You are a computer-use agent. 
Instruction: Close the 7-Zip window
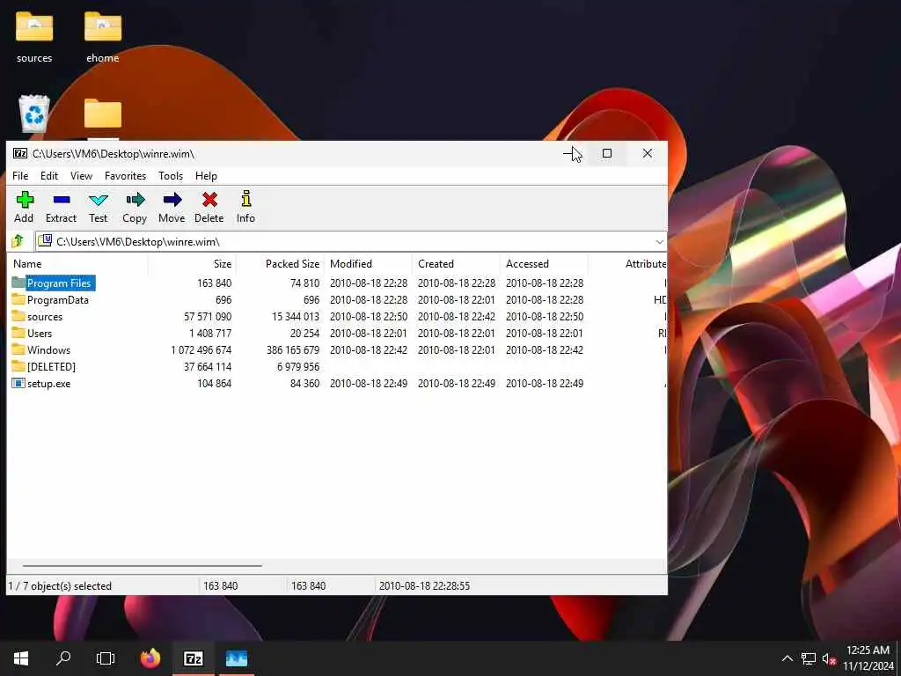647,153
